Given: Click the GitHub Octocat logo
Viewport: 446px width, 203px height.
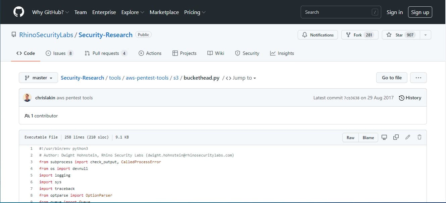Looking at the screenshot, I should pos(19,12).
